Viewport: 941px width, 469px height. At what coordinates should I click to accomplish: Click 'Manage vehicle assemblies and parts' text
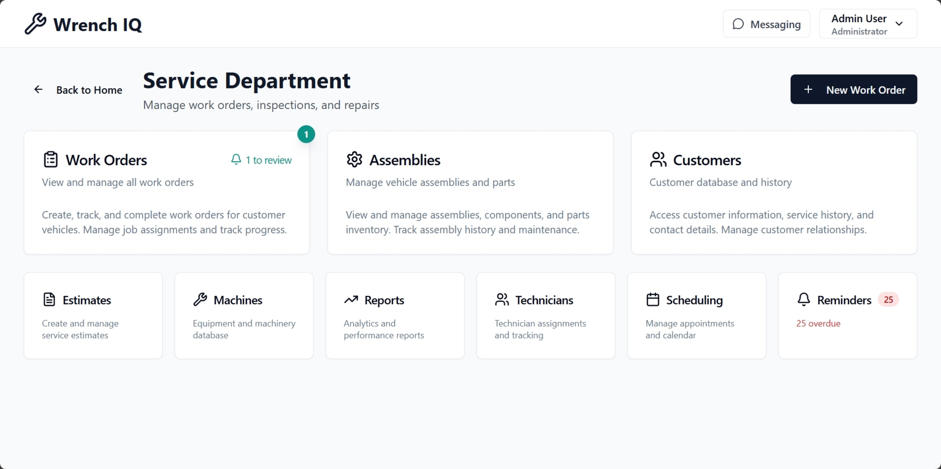coord(430,182)
